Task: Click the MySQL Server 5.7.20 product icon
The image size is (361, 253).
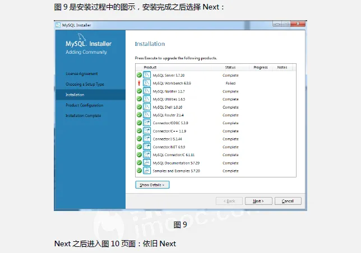Action: [x=147, y=75]
